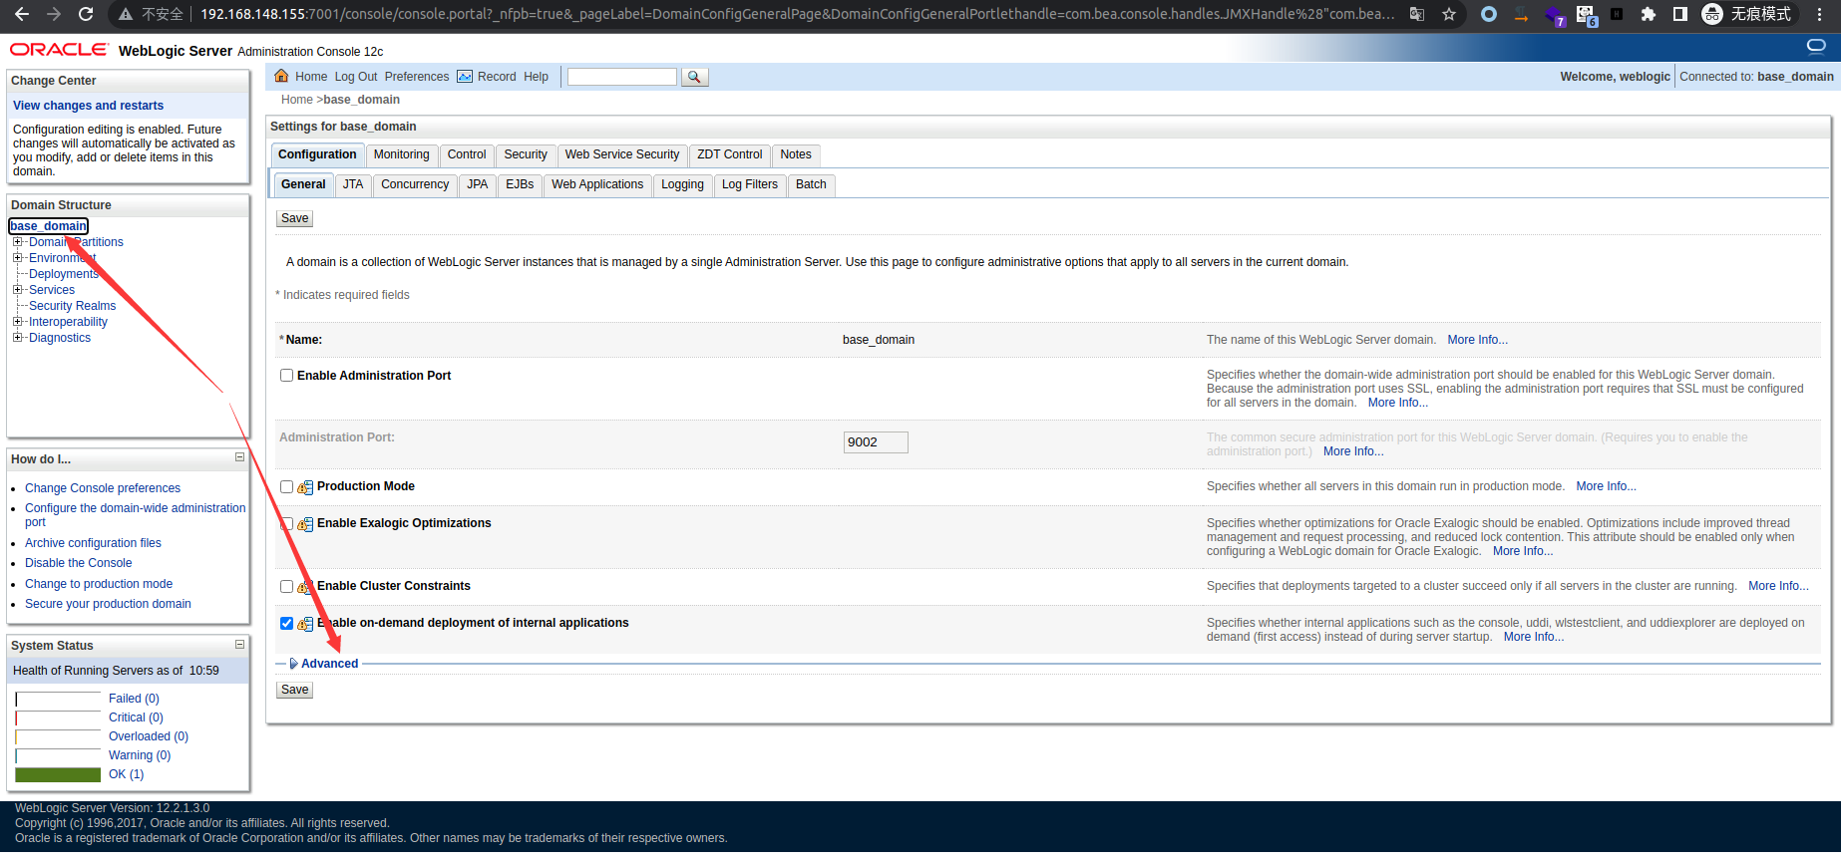Click inside the toolbar search field
Screen dimensions: 1841x863
(622, 77)
